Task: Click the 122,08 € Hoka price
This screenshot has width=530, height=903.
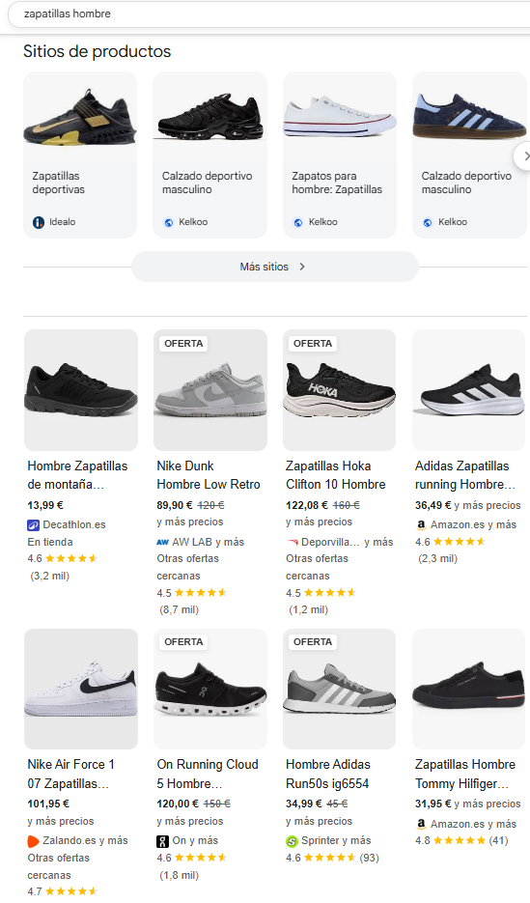Action: pos(307,505)
